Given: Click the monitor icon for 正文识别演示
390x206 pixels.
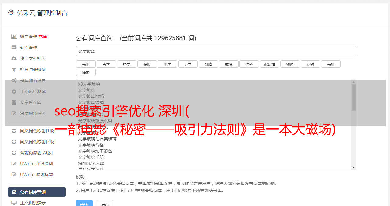Looking at the screenshot, I should point(14,203).
